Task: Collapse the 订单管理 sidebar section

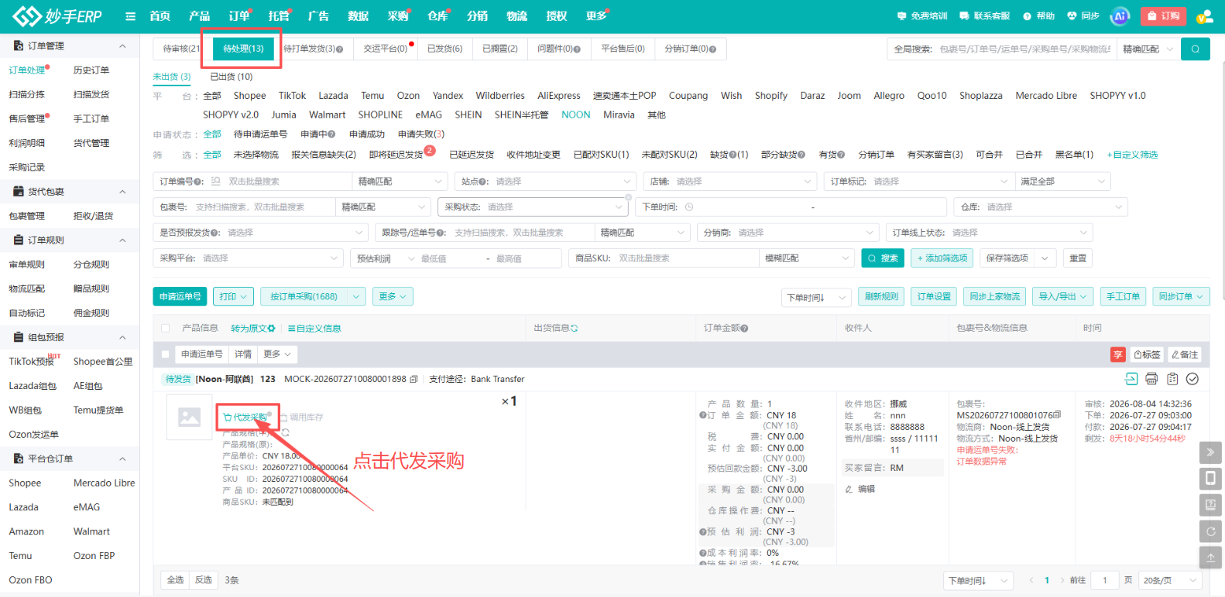Action: (122, 46)
